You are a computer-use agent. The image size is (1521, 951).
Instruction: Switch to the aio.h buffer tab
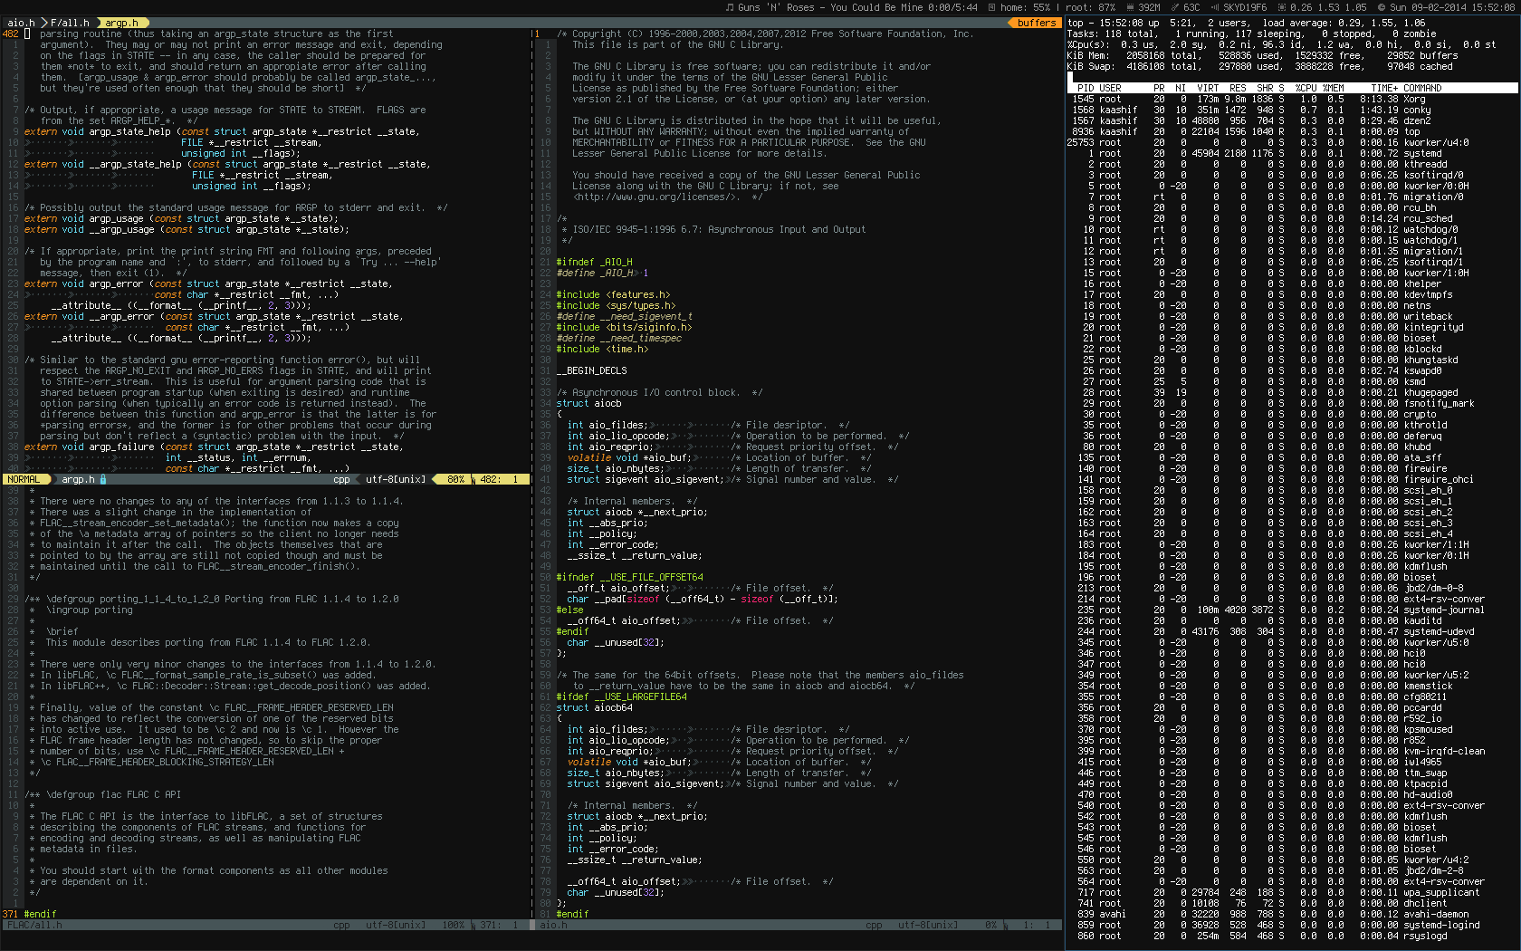(x=21, y=23)
